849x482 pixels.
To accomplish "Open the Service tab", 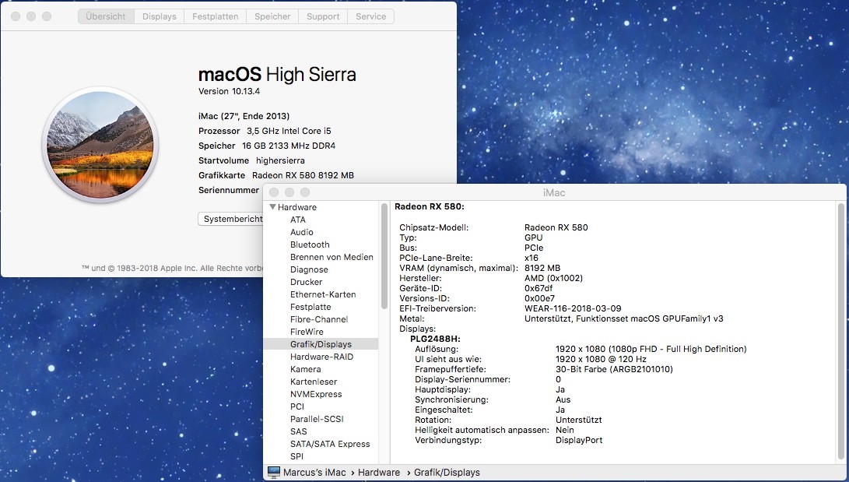I will 371,16.
